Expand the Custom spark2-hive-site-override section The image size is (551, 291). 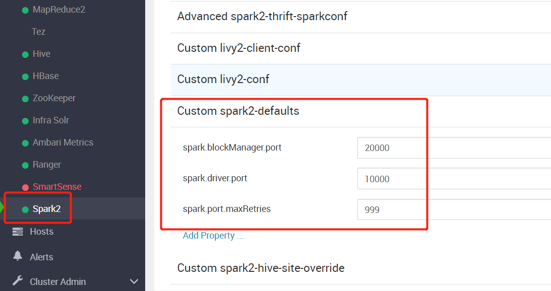click(x=260, y=268)
